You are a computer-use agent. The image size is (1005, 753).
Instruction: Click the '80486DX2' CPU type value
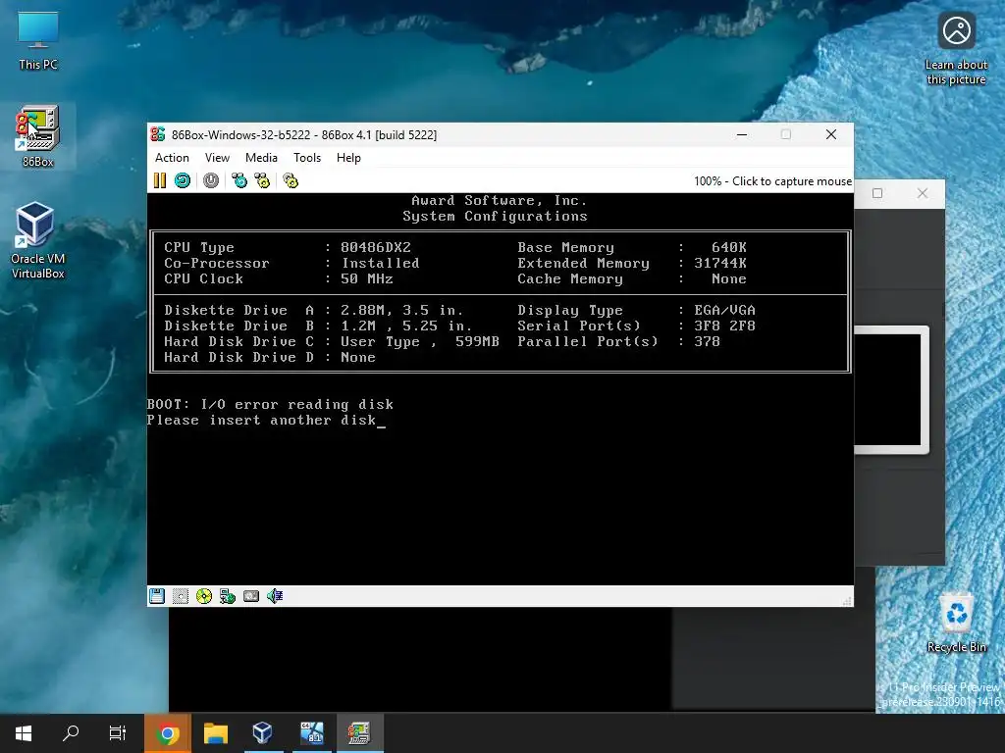pyautogui.click(x=376, y=247)
